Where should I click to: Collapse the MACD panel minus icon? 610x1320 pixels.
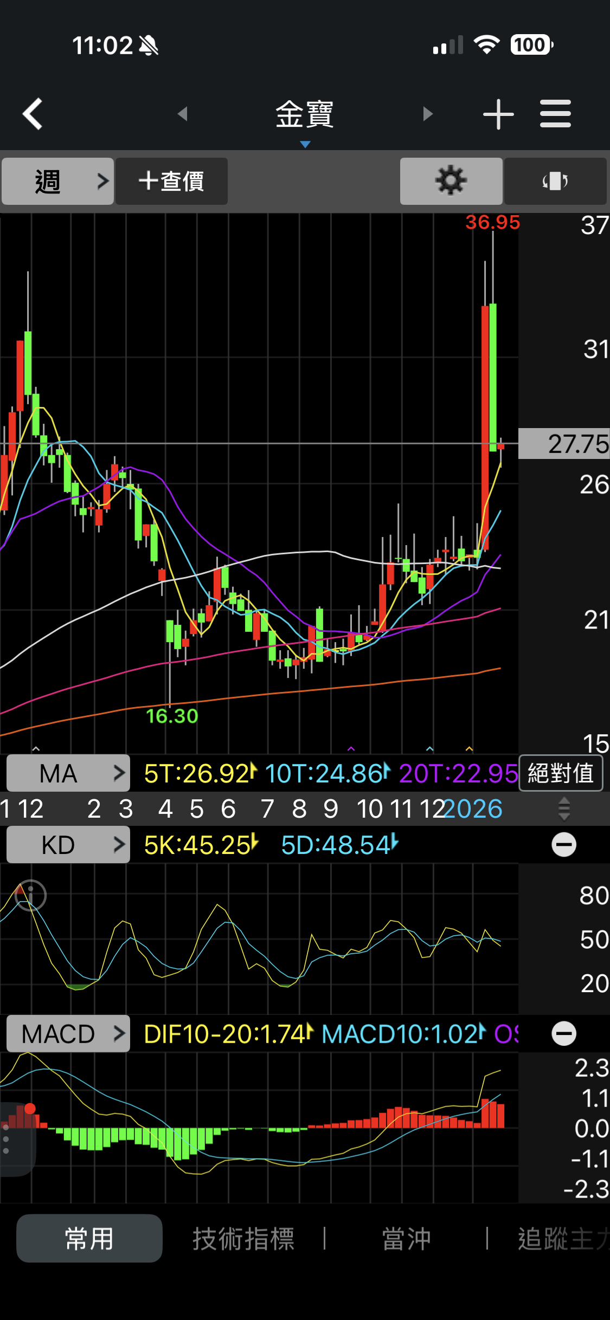tap(564, 1034)
